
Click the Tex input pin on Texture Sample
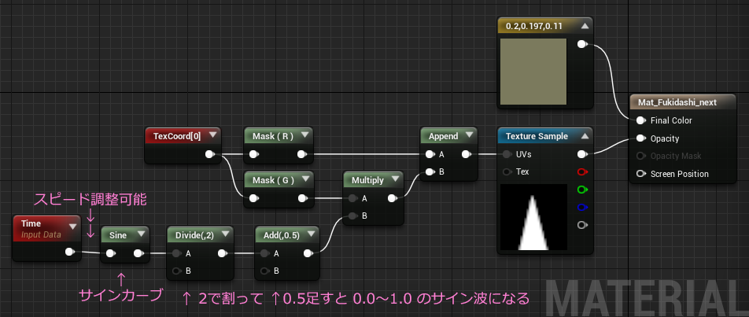[507, 171]
